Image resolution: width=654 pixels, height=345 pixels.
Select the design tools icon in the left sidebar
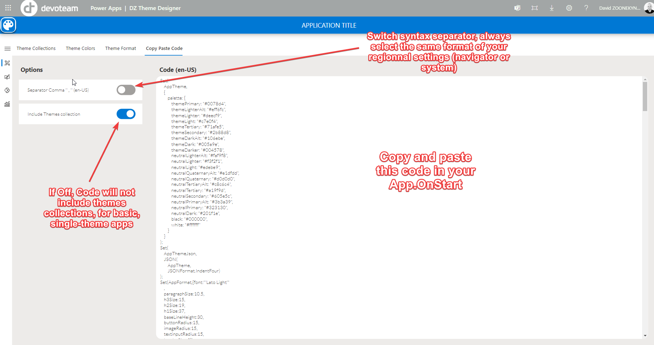pyautogui.click(x=7, y=63)
